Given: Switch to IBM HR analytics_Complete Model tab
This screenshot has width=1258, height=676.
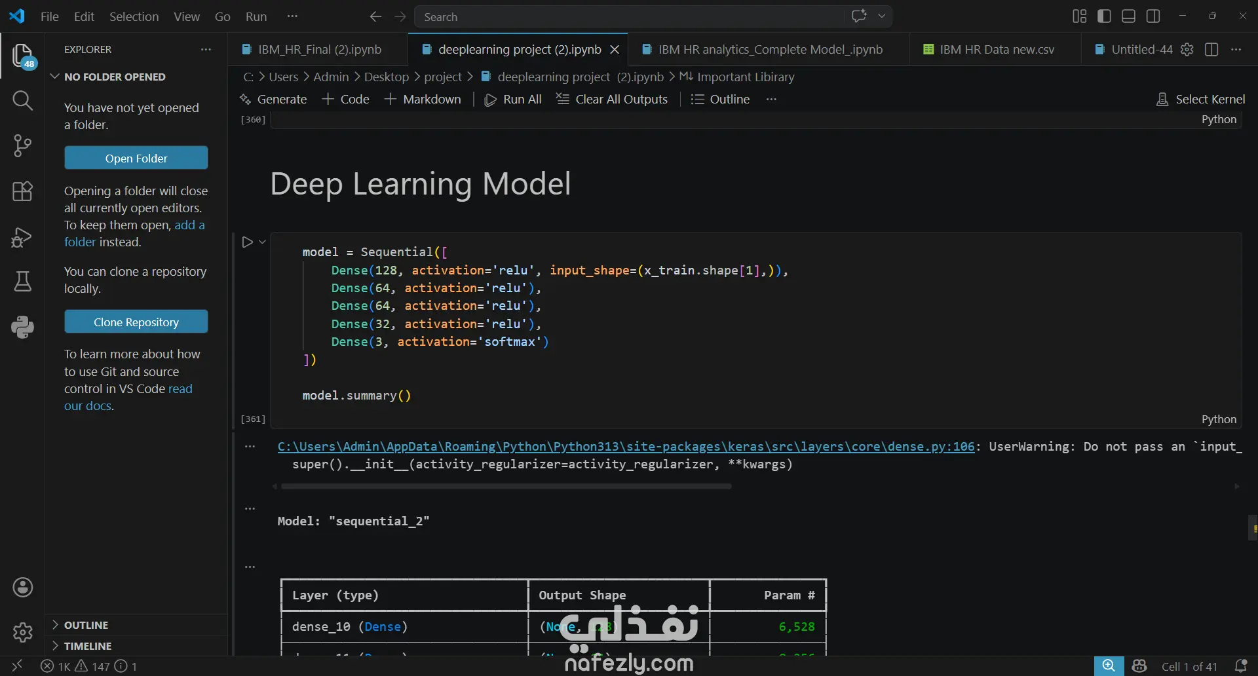Looking at the screenshot, I should pos(769,49).
